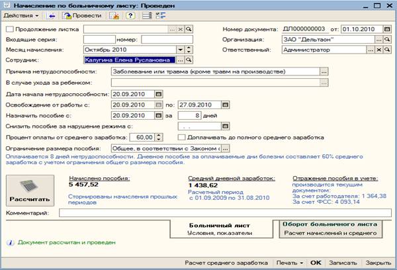Open Печать dropdown at the bottom
The width and height of the screenshot is (397, 270).
290,262
